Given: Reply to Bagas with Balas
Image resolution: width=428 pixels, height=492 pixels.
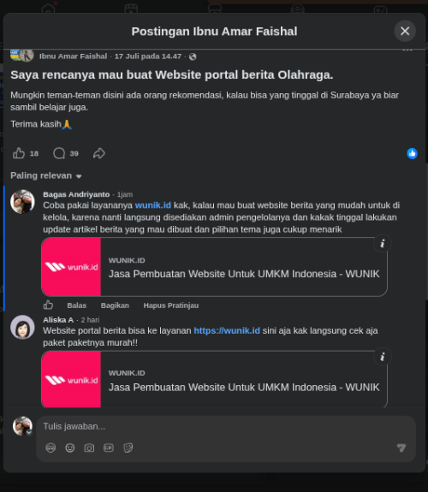Looking at the screenshot, I should (x=77, y=305).
